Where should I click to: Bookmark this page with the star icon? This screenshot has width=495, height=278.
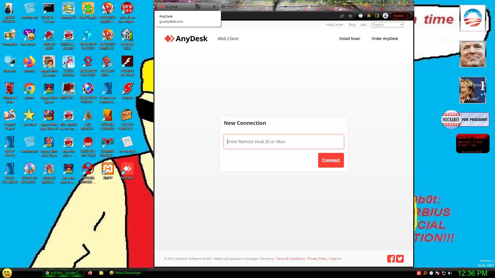coord(350,16)
